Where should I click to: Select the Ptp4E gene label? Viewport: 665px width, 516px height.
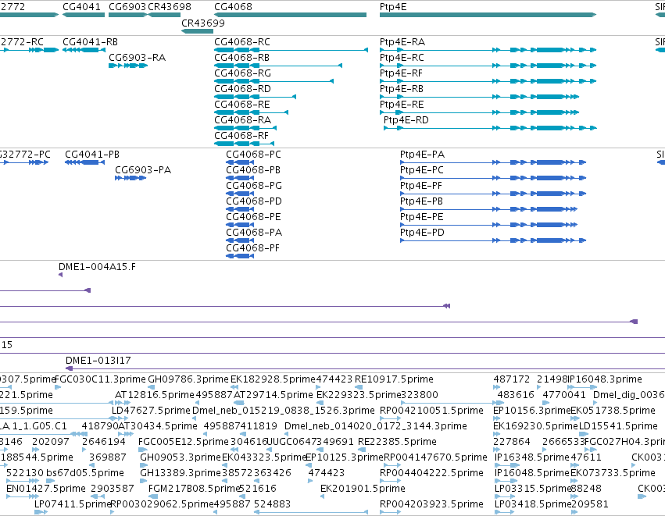[x=393, y=7]
